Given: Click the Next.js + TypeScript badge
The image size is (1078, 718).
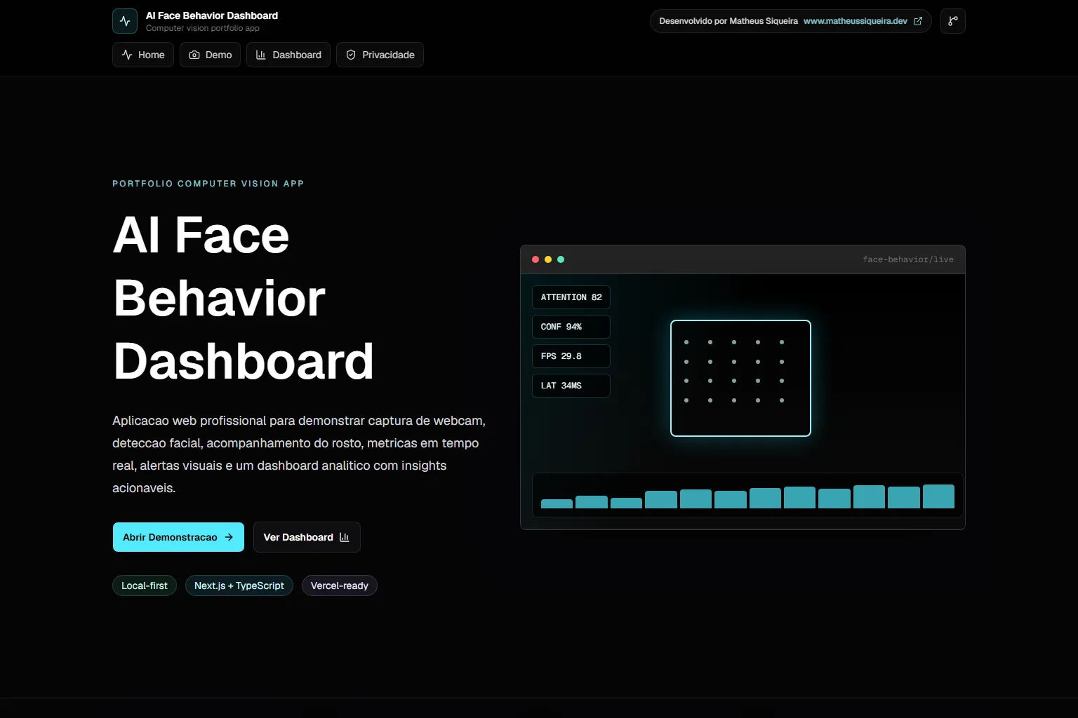Looking at the screenshot, I should (x=239, y=585).
